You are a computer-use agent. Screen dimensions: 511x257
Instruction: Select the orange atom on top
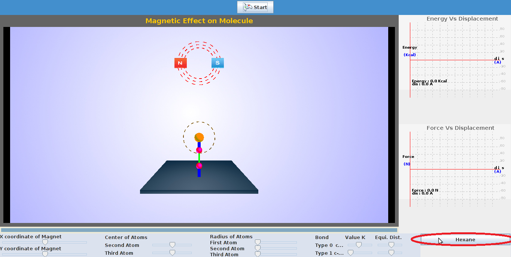[199, 137]
